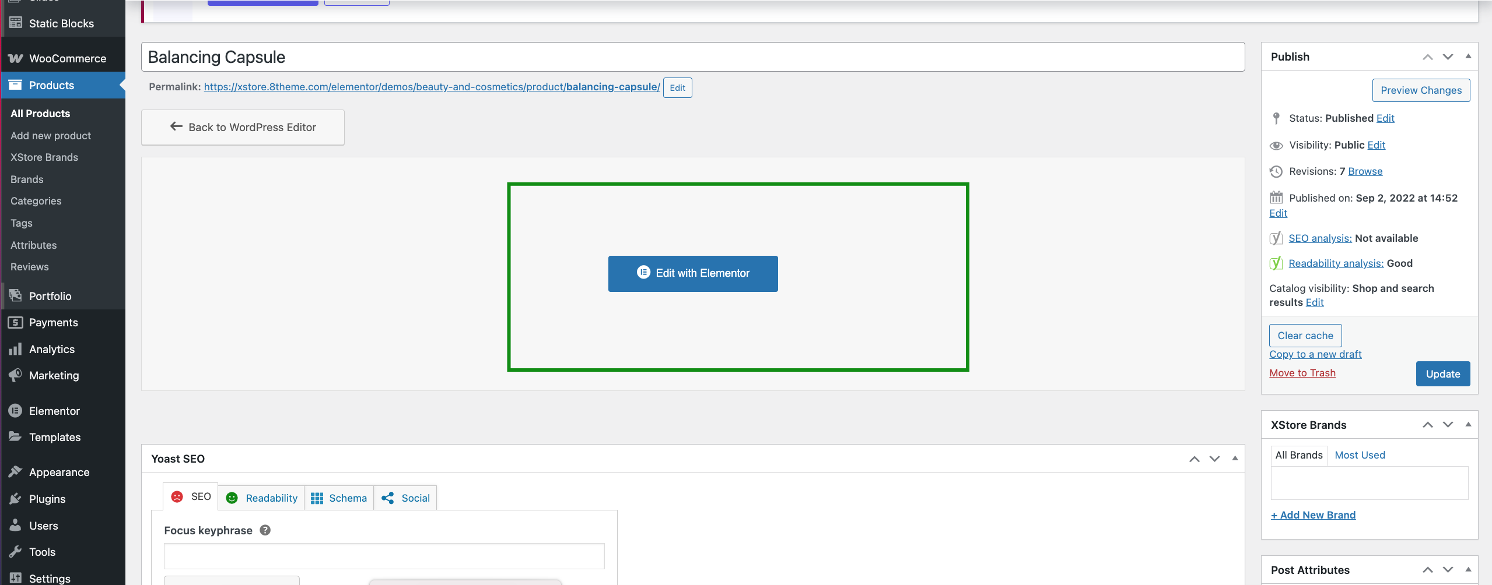Screen dimensions: 1492x585
Task: Click the back arrow icon
Action: tap(176, 126)
